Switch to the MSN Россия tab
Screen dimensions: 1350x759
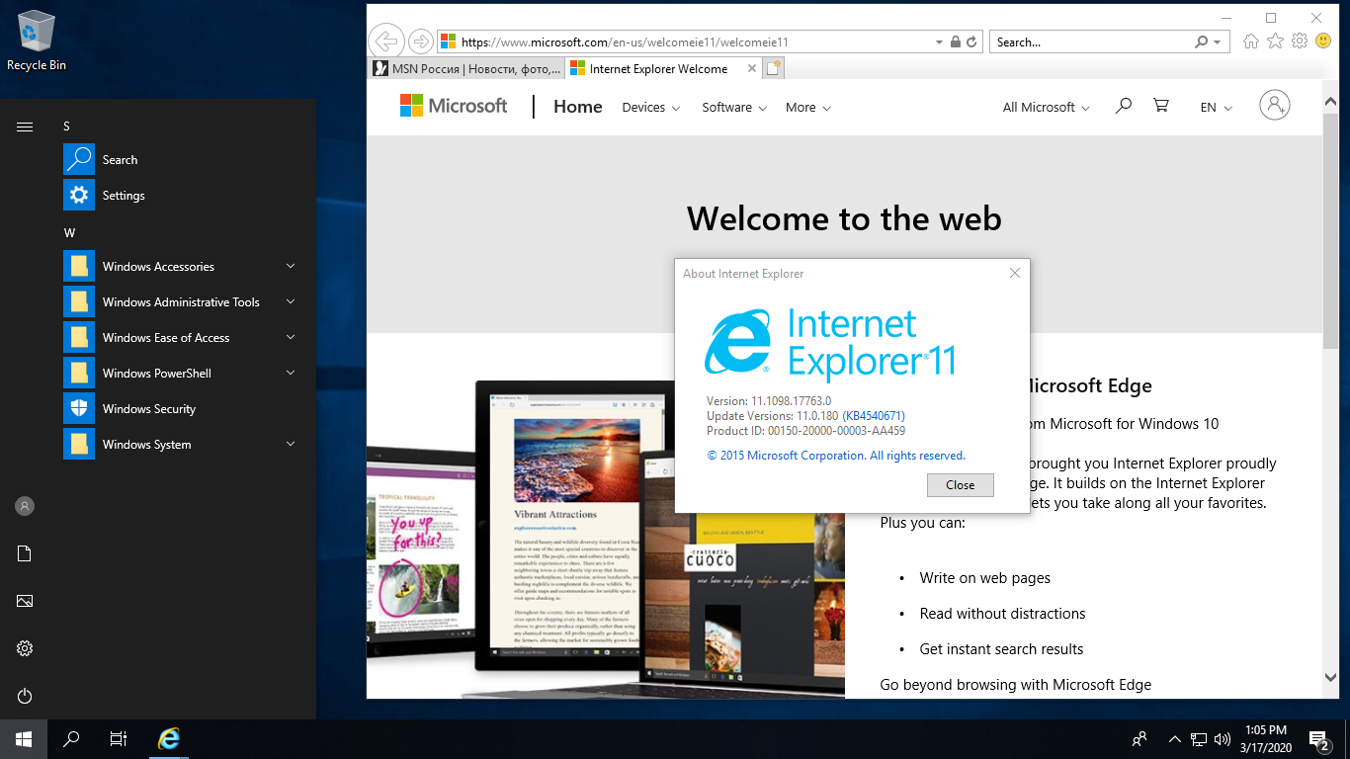coord(466,69)
